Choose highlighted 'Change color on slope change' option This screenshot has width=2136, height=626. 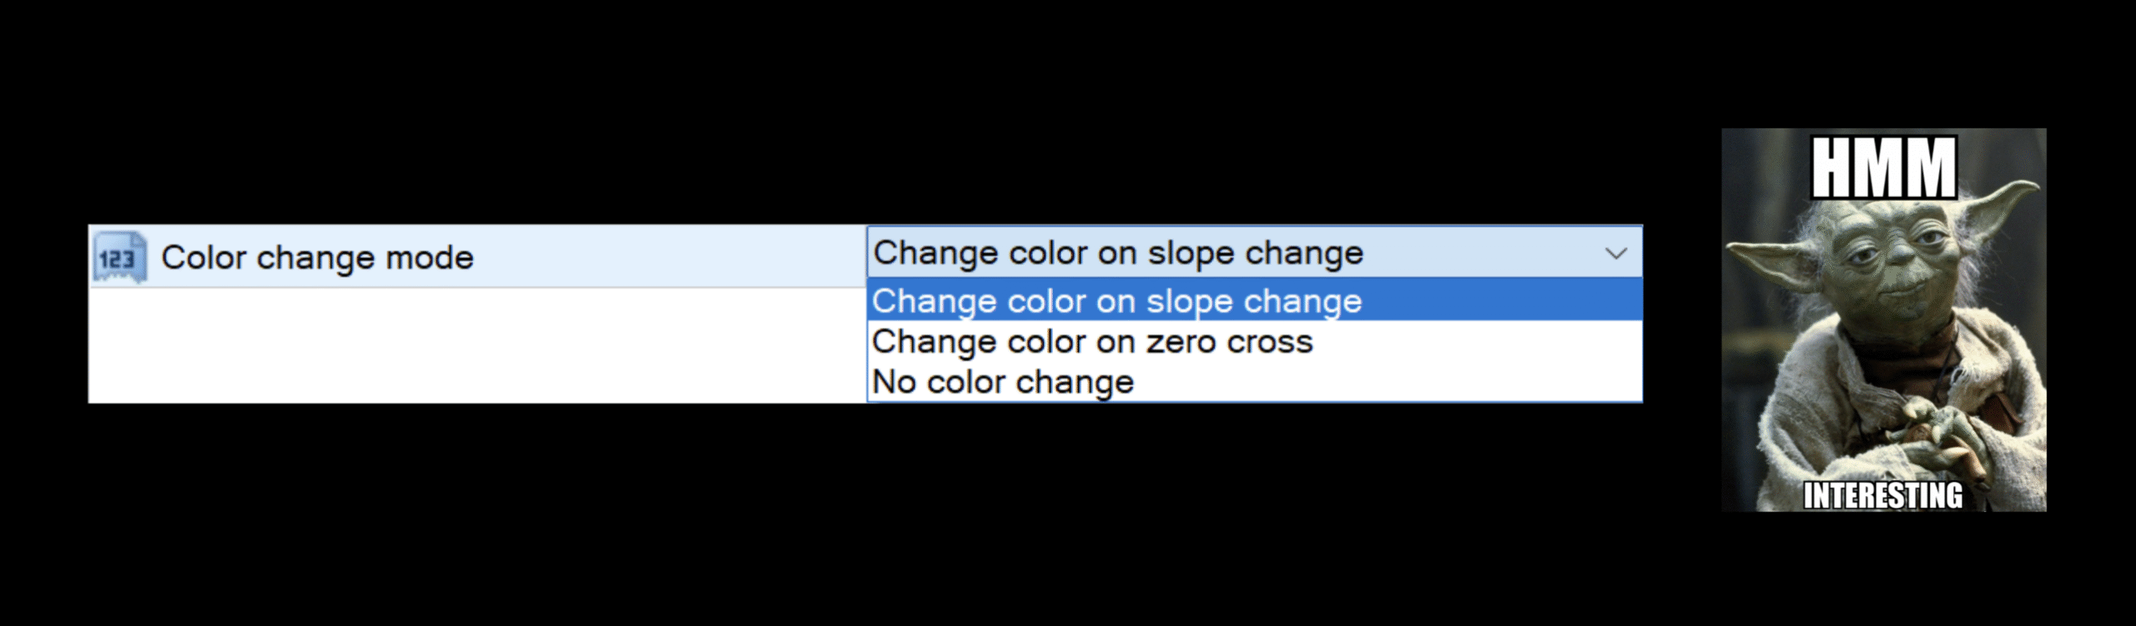click(1116, 301)
